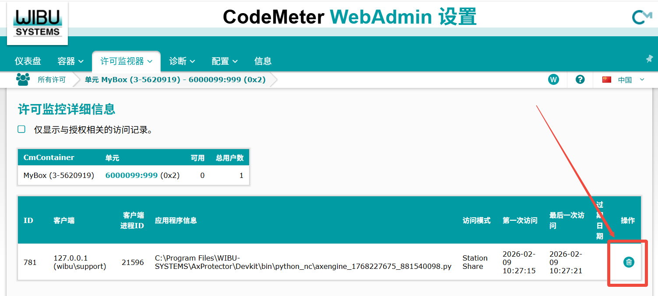Sort by 第一次访问 column header

coord(520,220)
